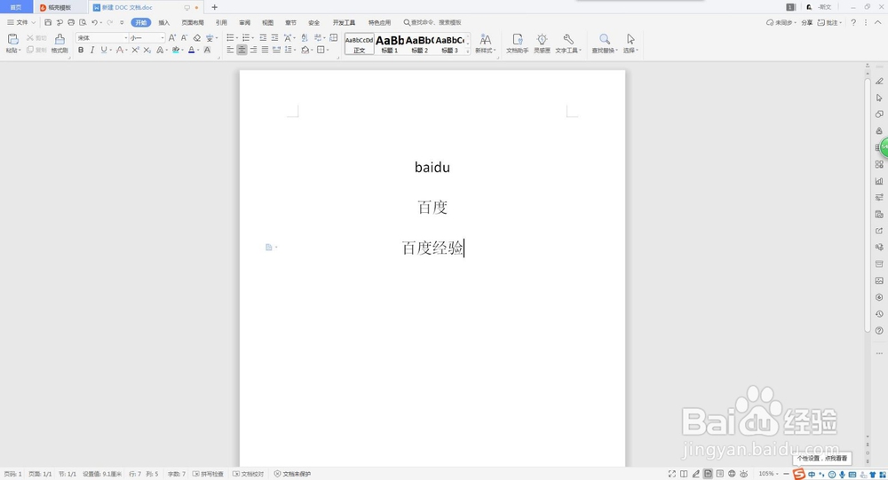The image size is (888, 480).
Task: Click the full screen icon in status bar
Action: tap(671, 474)
